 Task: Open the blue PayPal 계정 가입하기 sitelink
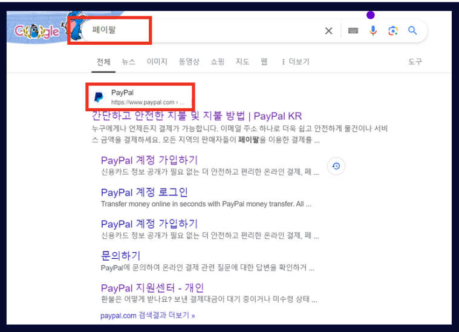[x=149, y=224]
